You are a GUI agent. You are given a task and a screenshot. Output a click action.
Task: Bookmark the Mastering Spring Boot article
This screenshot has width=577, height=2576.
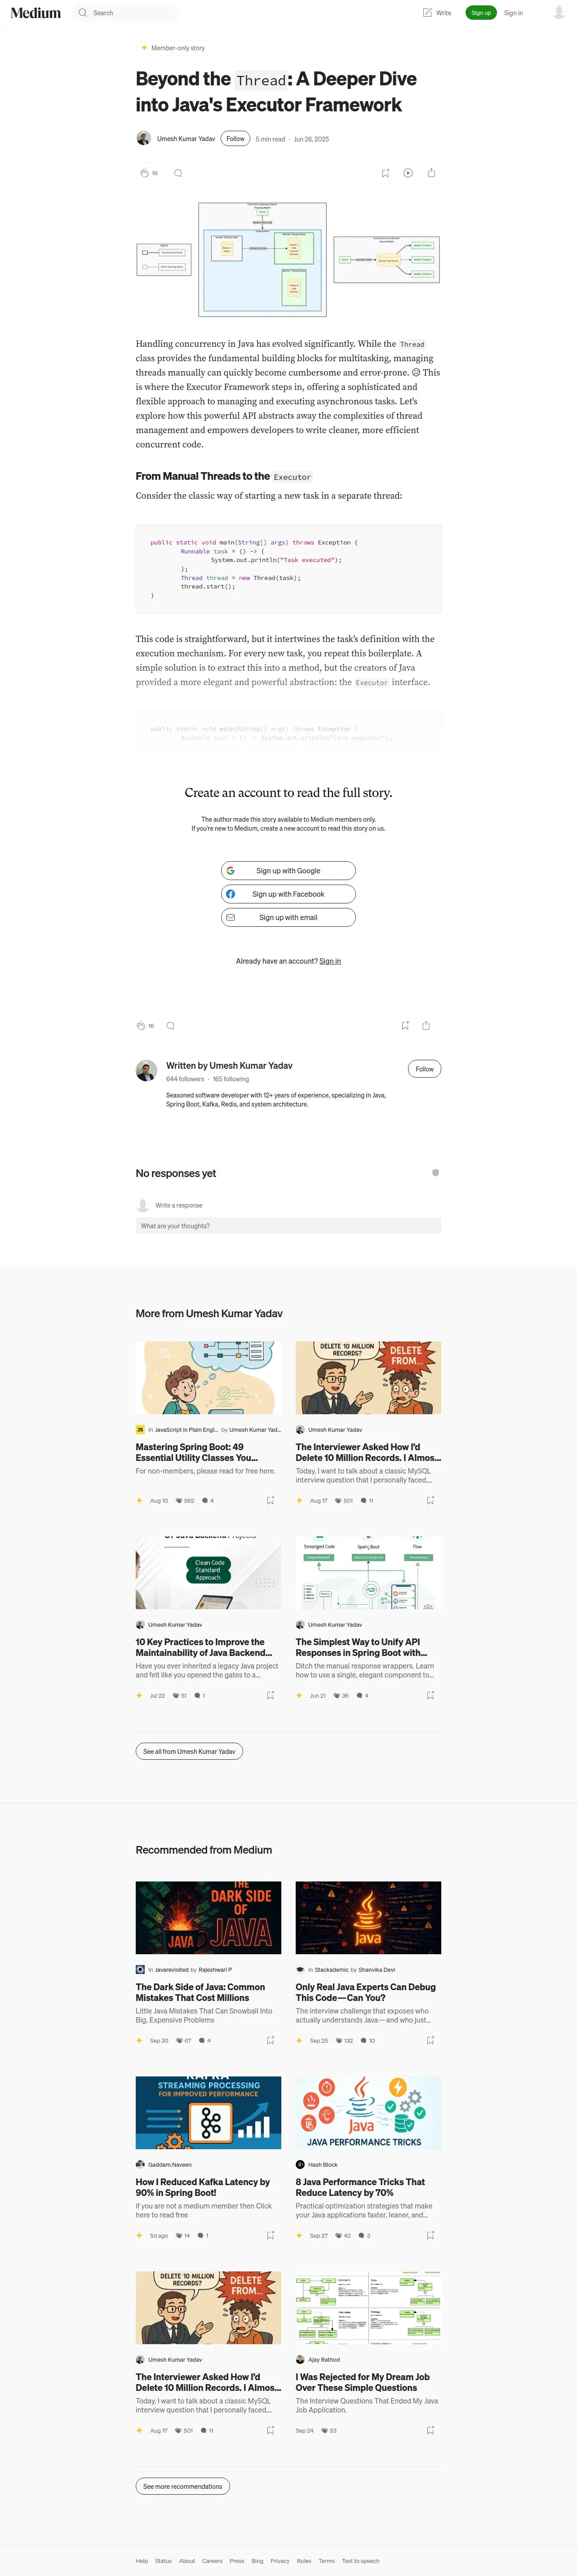pos(270,1500)
